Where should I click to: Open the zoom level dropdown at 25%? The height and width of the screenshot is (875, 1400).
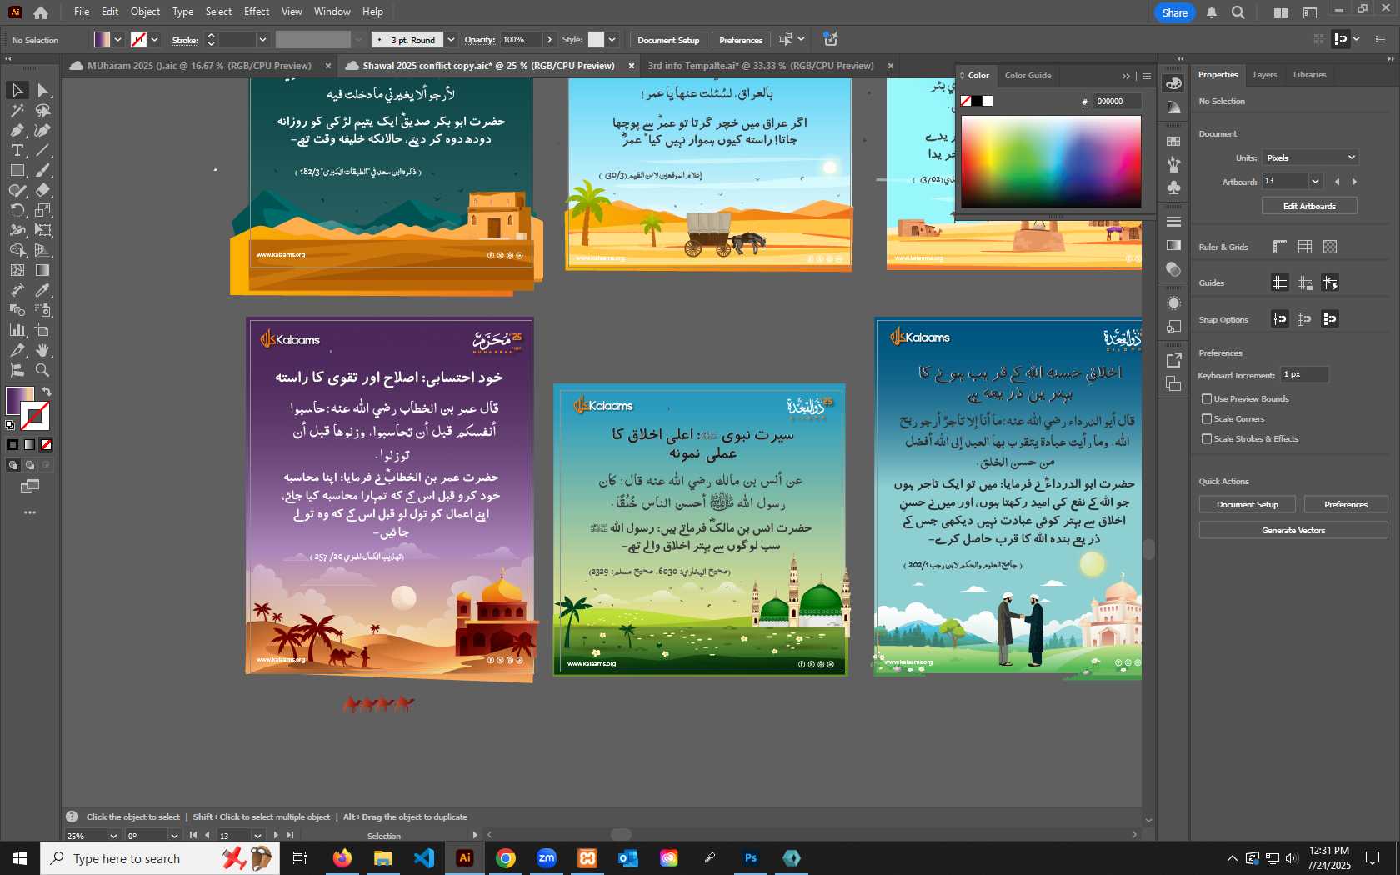pos(113,836)
